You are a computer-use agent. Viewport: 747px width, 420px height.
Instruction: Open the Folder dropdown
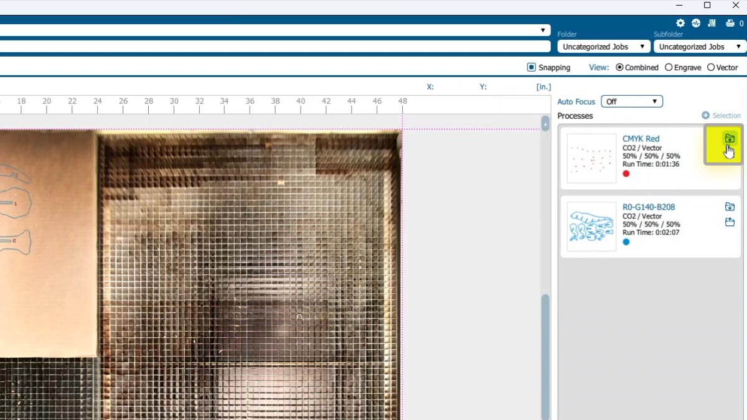click(x=603, y=47)
